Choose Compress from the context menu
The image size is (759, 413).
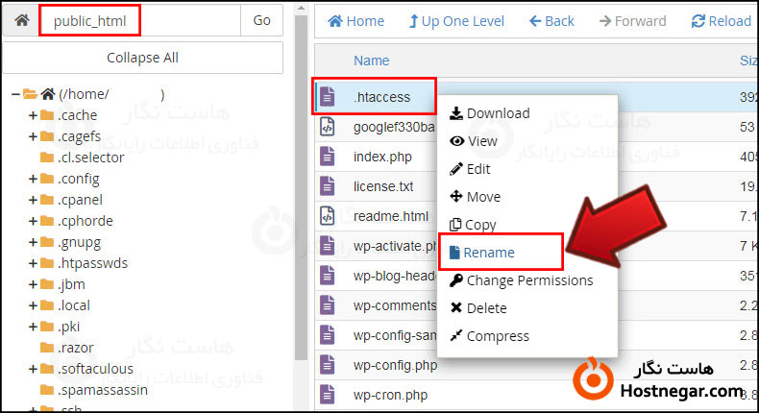coord(489,336)
